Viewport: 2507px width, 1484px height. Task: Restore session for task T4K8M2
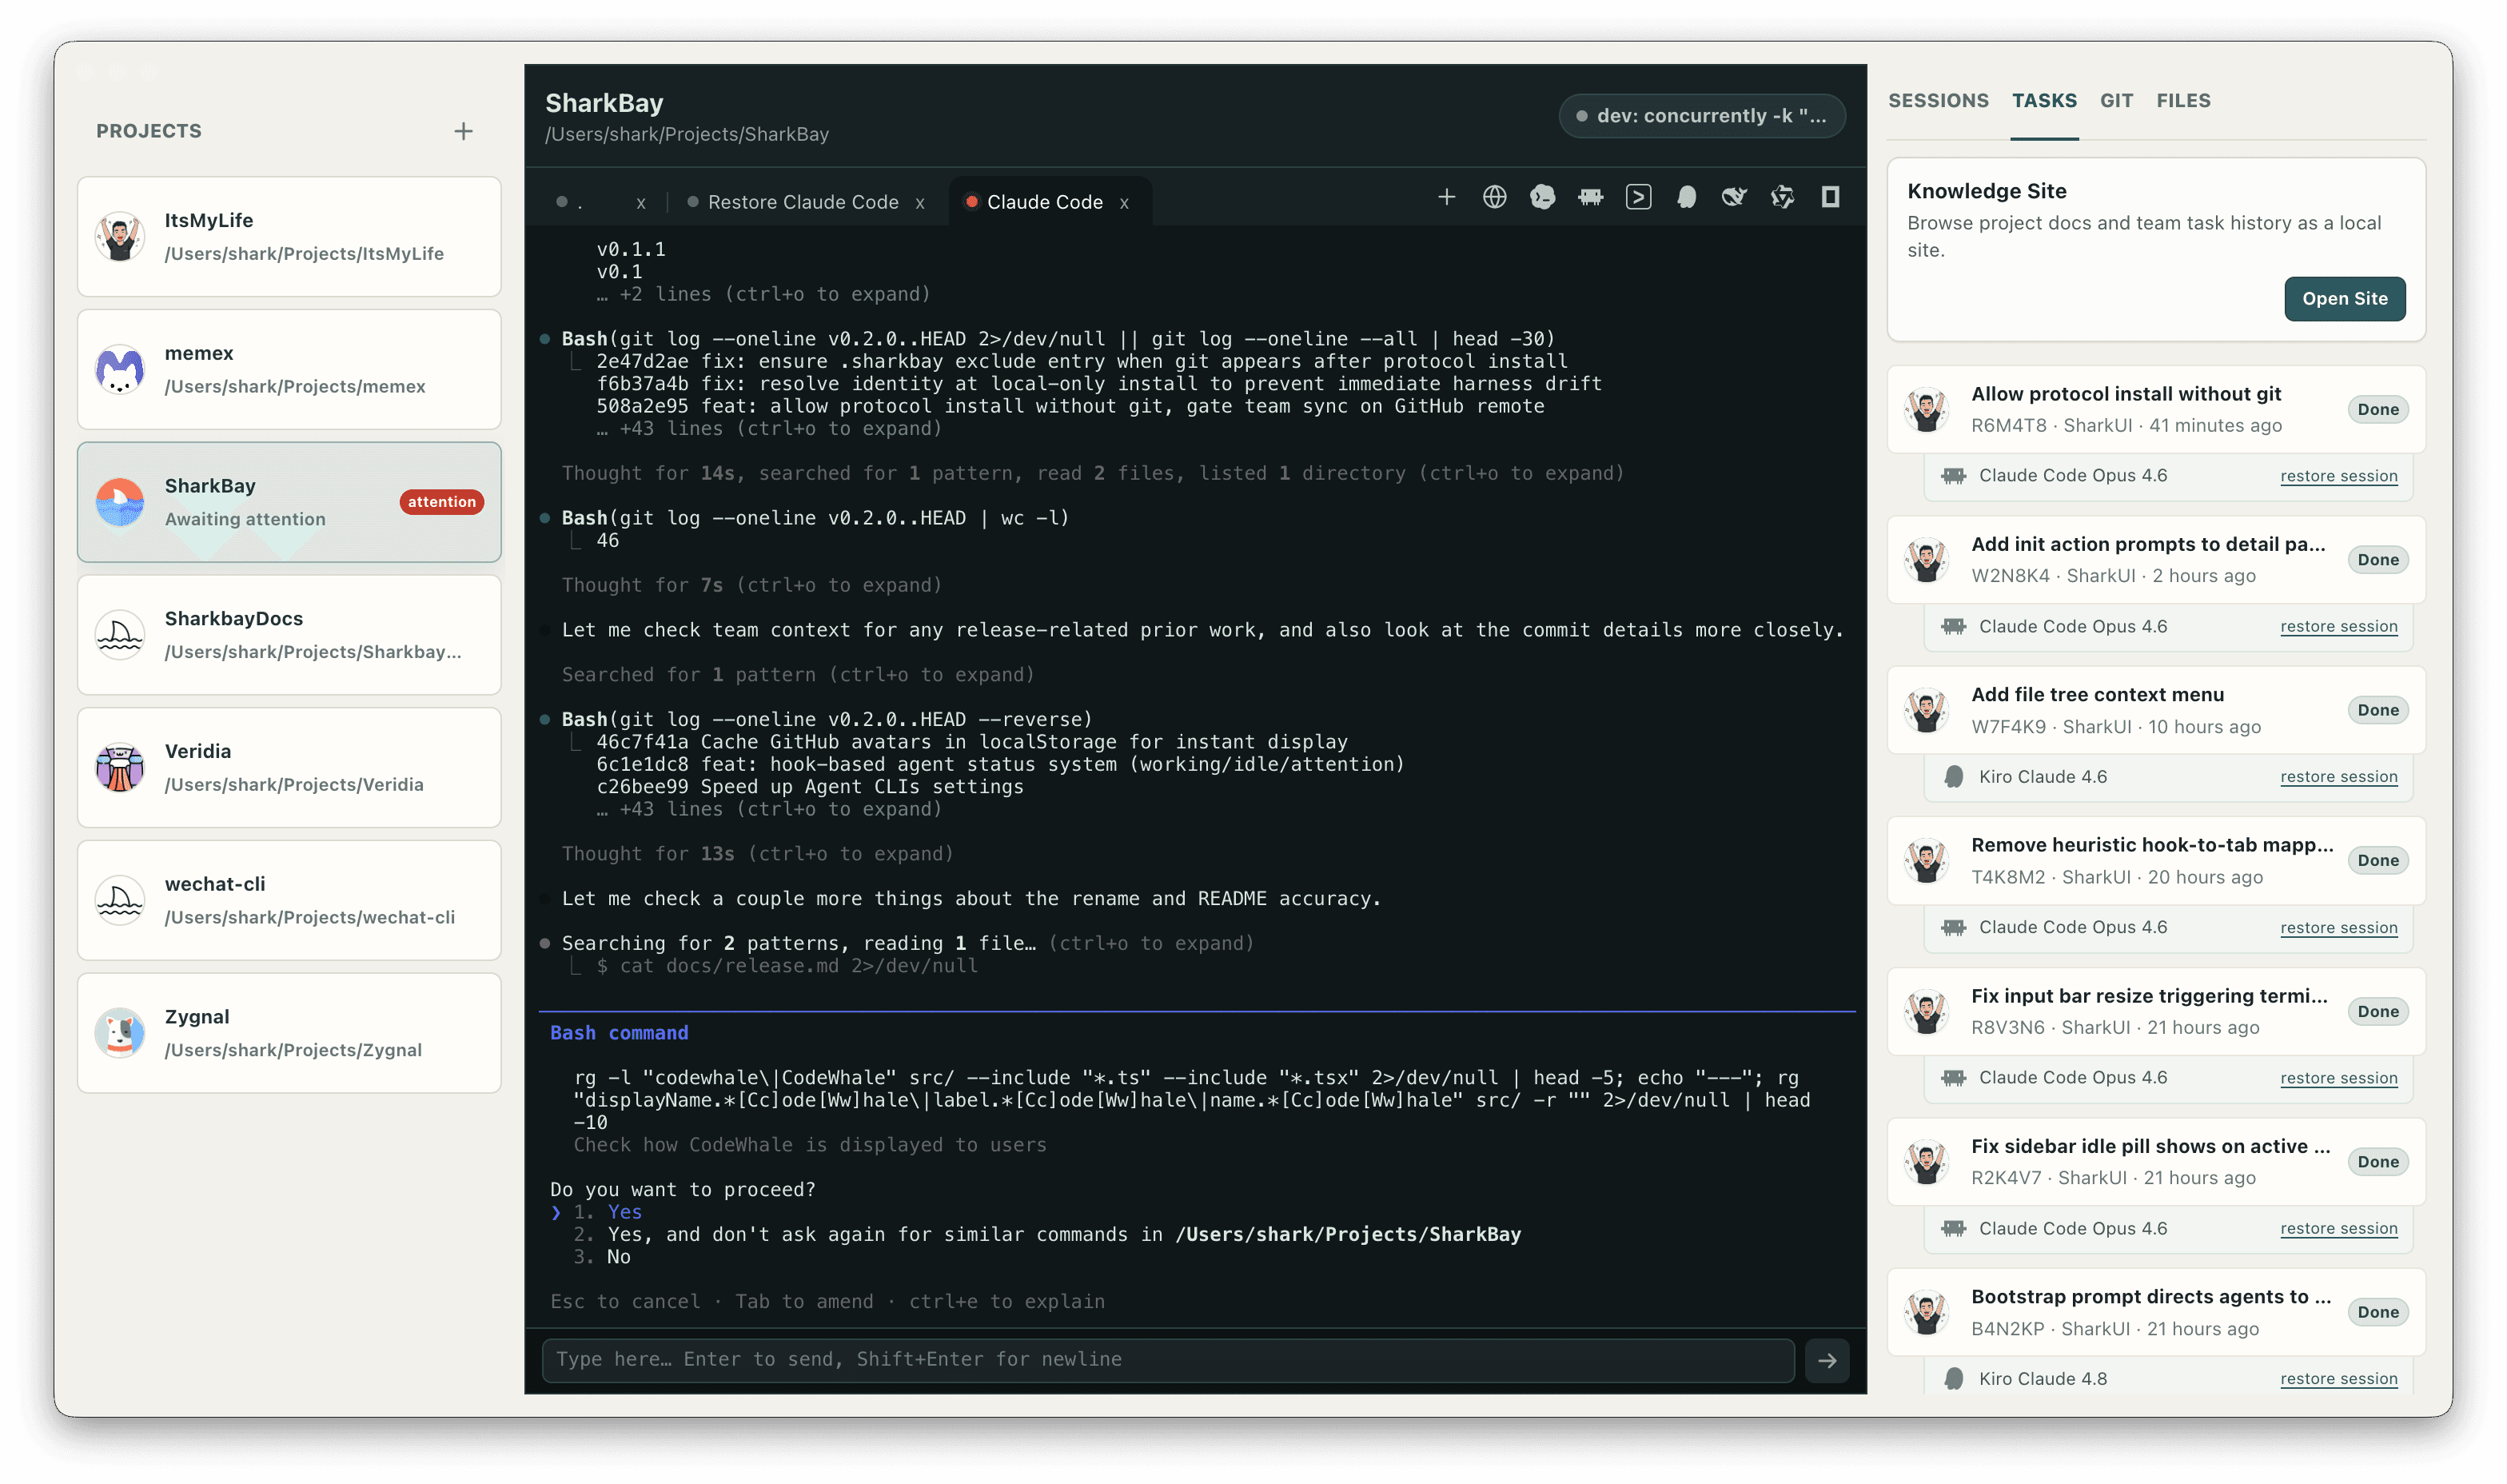(x=2338, y=928)
